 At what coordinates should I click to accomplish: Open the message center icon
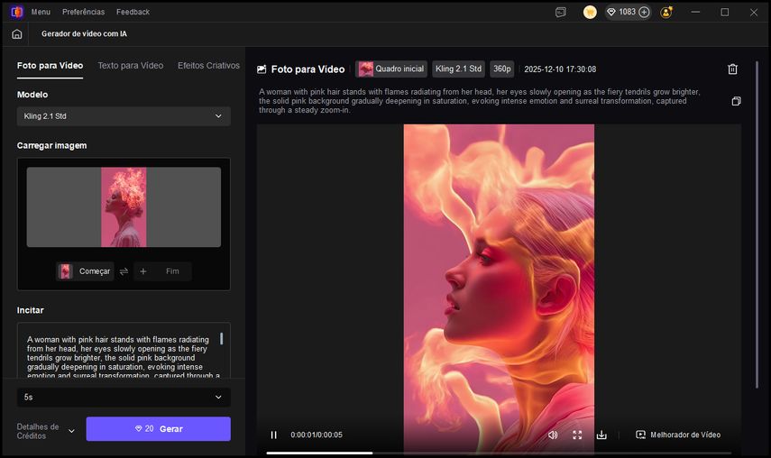[x=561, y=13]
